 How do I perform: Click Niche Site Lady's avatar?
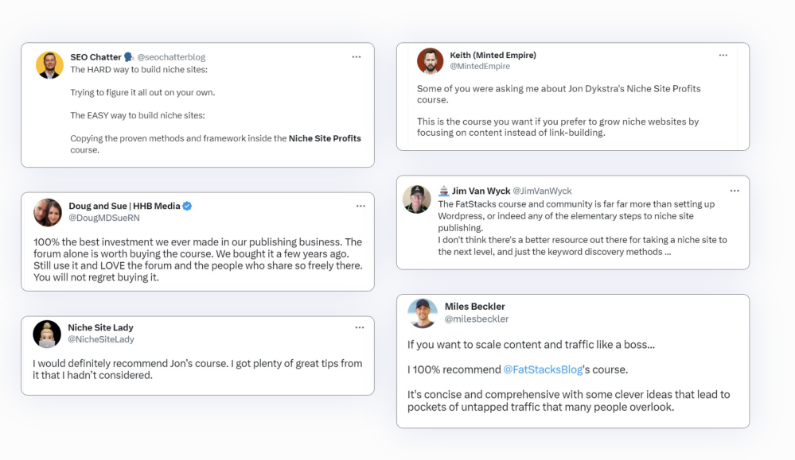point(47,334)
